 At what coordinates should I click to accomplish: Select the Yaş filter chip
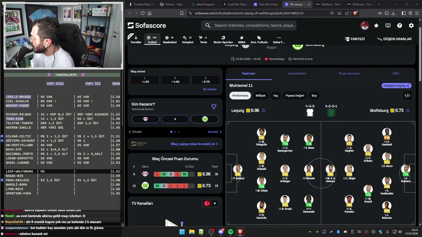(275, 95)
